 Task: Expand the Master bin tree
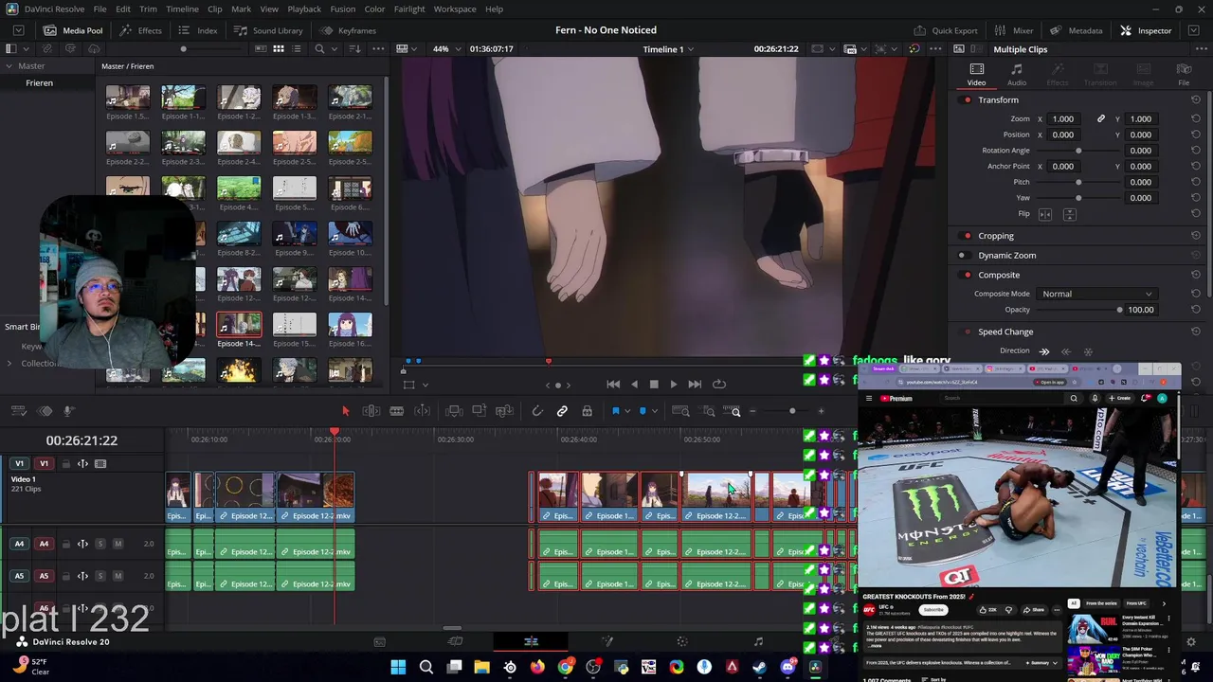[x=9, y=66]
